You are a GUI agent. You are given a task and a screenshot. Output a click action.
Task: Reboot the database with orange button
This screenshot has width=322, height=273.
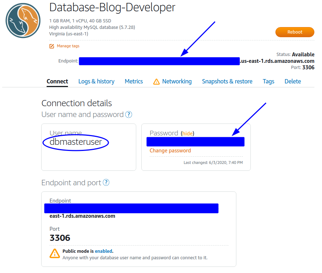(295, 32)
